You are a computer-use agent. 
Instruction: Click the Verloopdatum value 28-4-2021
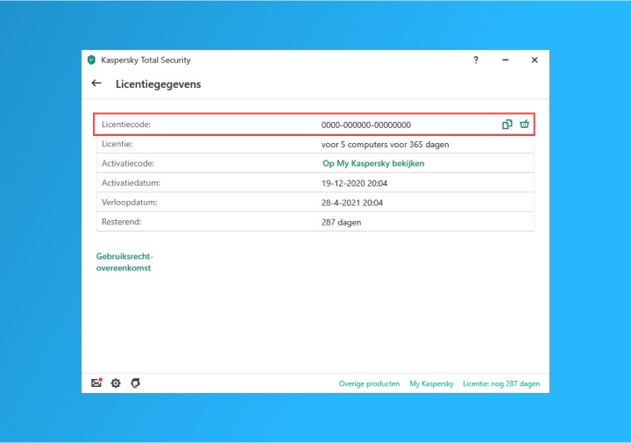tap(352, 203)
